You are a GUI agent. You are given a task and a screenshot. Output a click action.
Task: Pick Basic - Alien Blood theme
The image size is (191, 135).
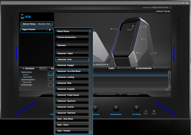tap(72, 119)
